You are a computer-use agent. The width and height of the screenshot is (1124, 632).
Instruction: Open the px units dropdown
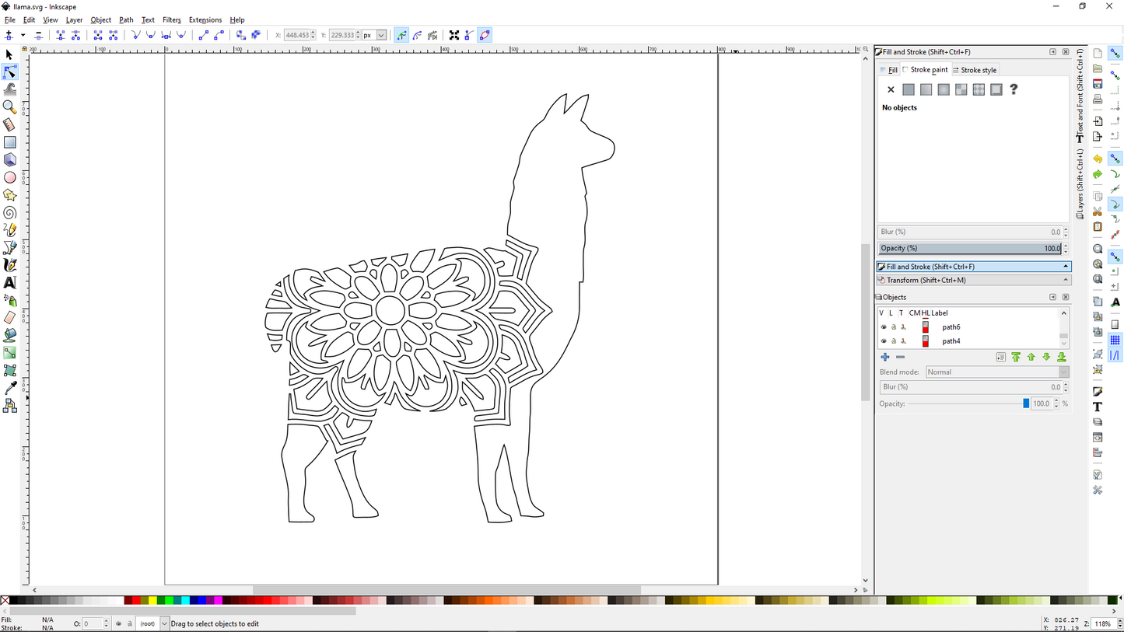381,35
